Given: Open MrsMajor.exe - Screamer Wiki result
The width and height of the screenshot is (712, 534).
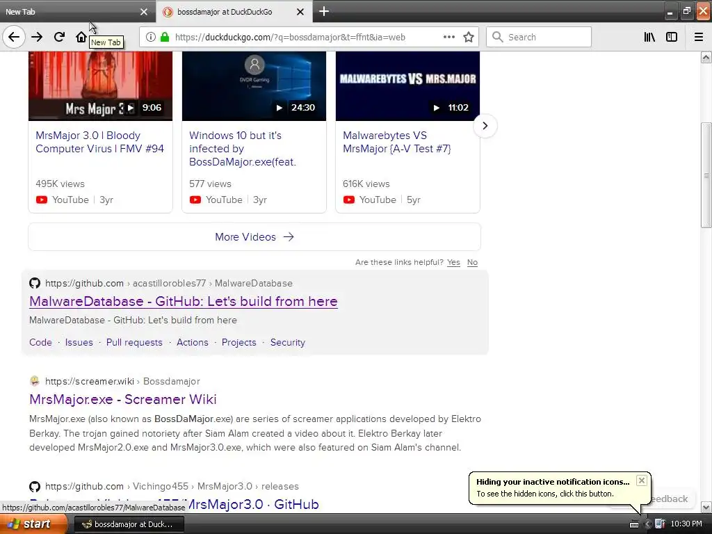Looking at the screenshot, I should [x=123, y=399].
